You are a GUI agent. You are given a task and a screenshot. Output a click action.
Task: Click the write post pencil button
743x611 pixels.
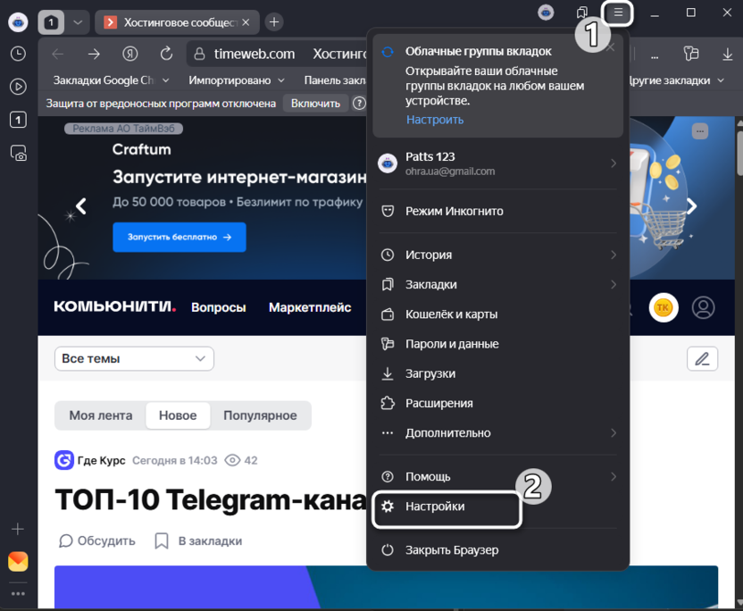coord(702,359)
